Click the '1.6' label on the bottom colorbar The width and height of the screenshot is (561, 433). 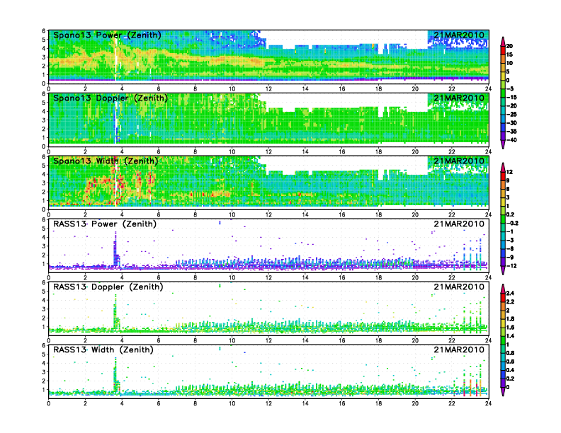point(510,328)
